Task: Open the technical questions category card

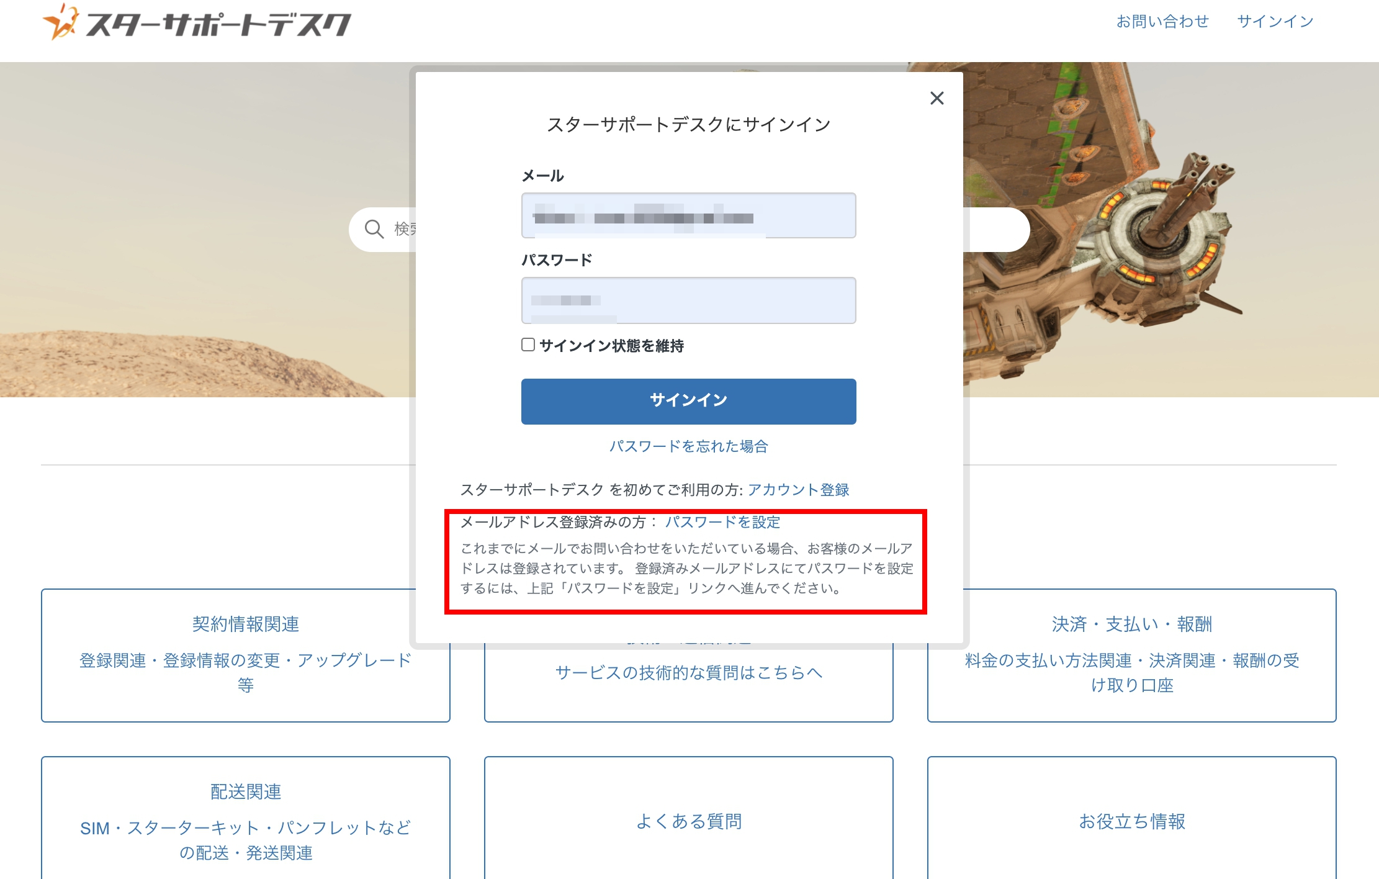Action: (x=688, y=672)
